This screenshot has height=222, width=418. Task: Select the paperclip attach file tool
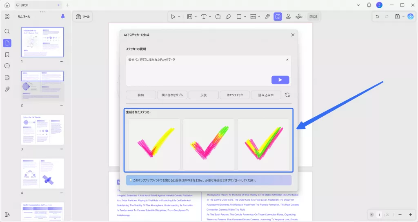[267, 16]
